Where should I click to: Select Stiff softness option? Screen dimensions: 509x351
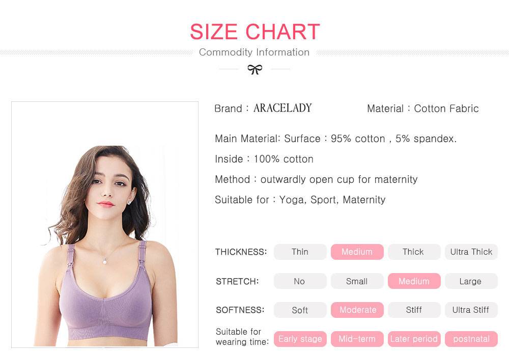pos(414,310)
